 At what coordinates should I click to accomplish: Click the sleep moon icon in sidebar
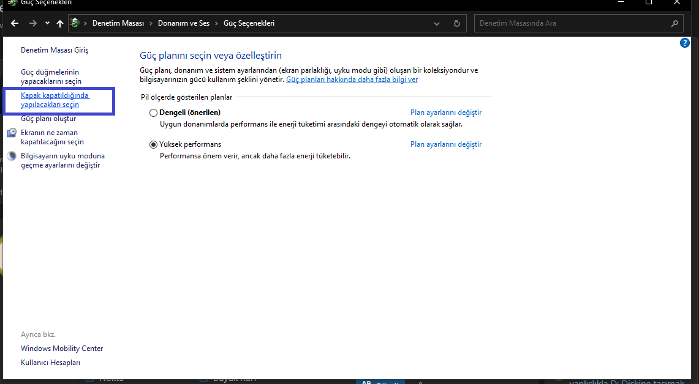point(12,156)
